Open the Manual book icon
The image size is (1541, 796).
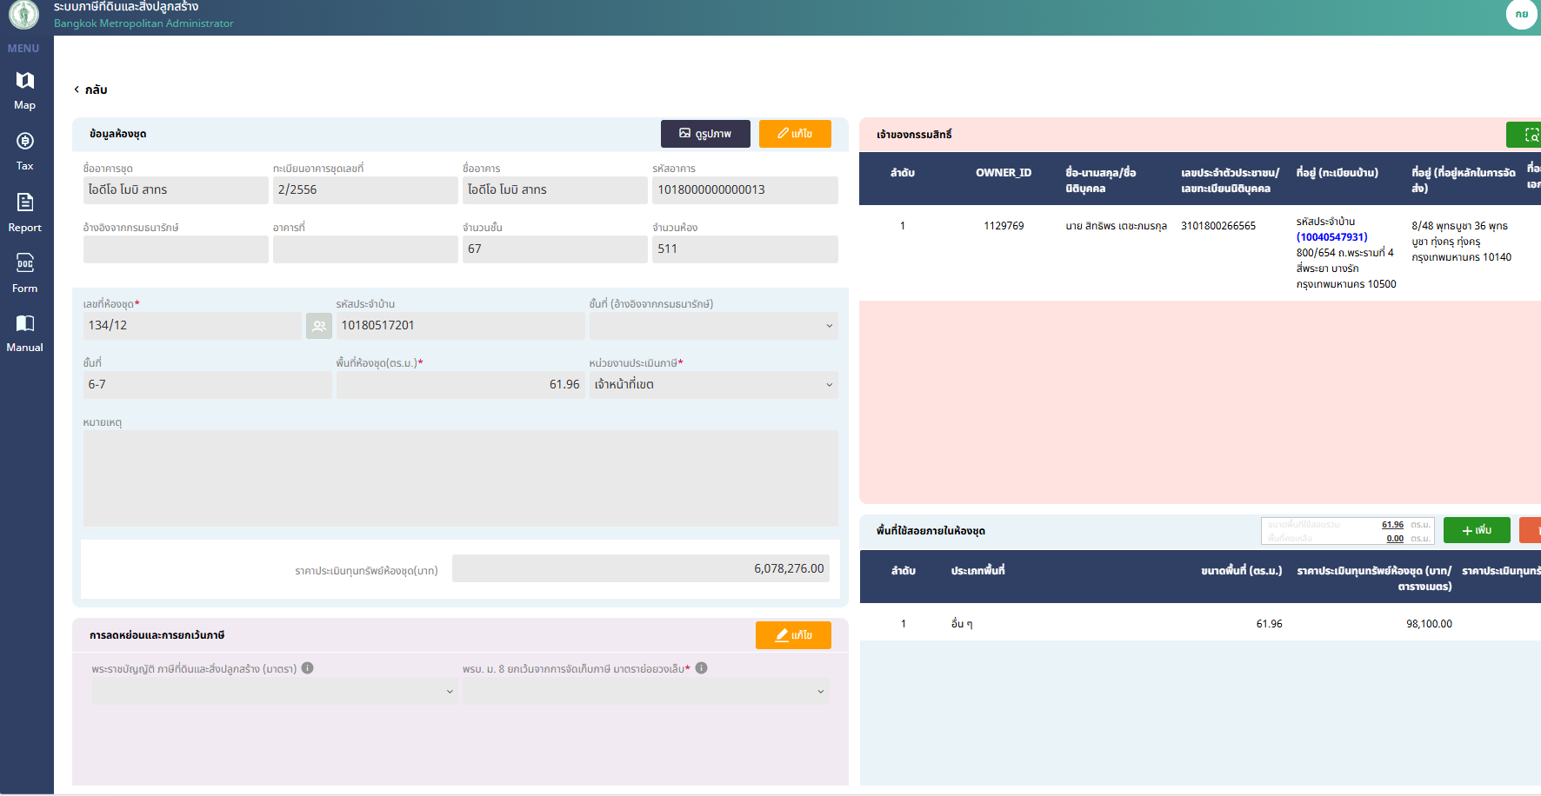point(25,323)
